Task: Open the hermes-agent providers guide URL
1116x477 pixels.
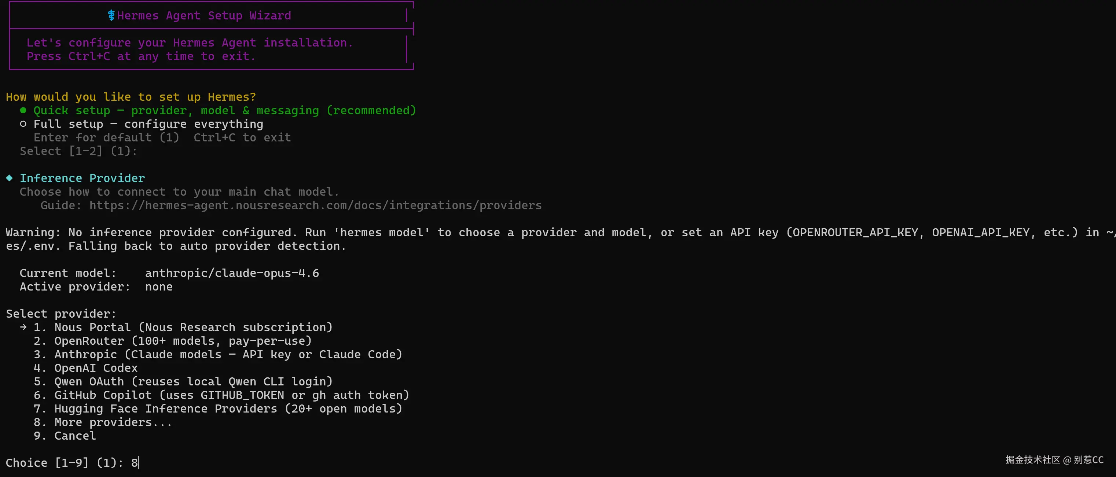Action: 315,206
